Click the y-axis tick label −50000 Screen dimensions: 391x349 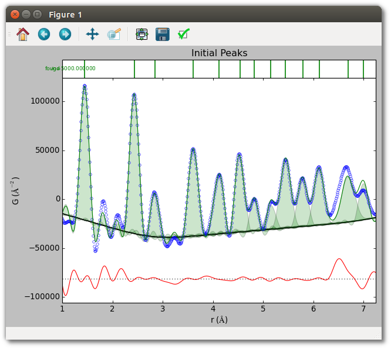coord(45,248)
